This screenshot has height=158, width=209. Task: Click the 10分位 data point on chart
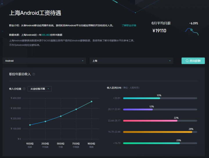click(30, 125)
